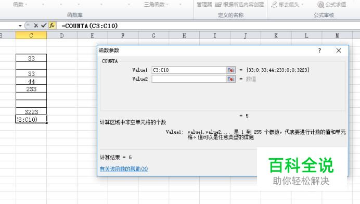Click the formula bar text =COUNTA(C3:C10)

[89, 25]
